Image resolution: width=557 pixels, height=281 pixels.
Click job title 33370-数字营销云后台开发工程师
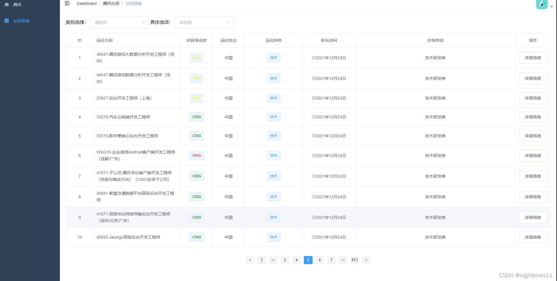pos(127,136)
